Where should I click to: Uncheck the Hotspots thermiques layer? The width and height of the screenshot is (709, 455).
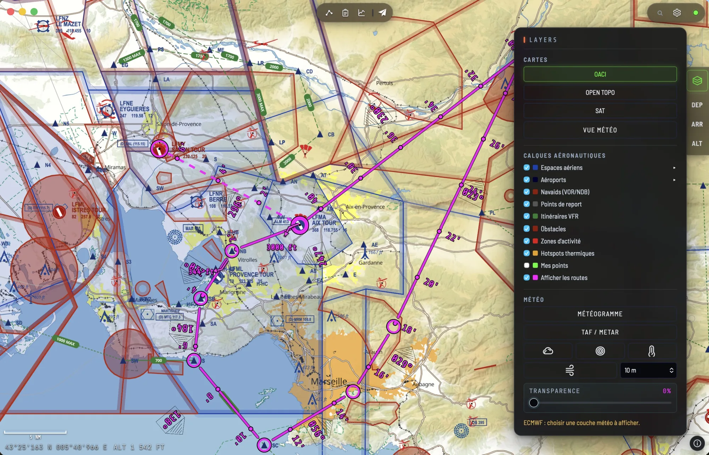526,253
